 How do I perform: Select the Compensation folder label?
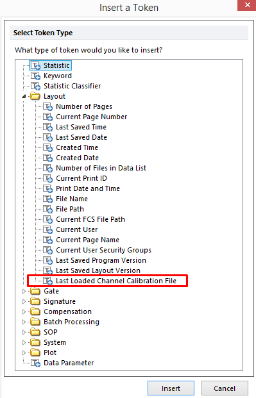point(67,311)
